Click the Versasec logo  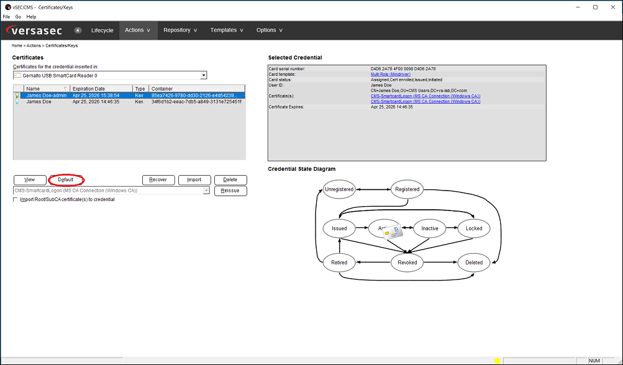coord(34,30)
